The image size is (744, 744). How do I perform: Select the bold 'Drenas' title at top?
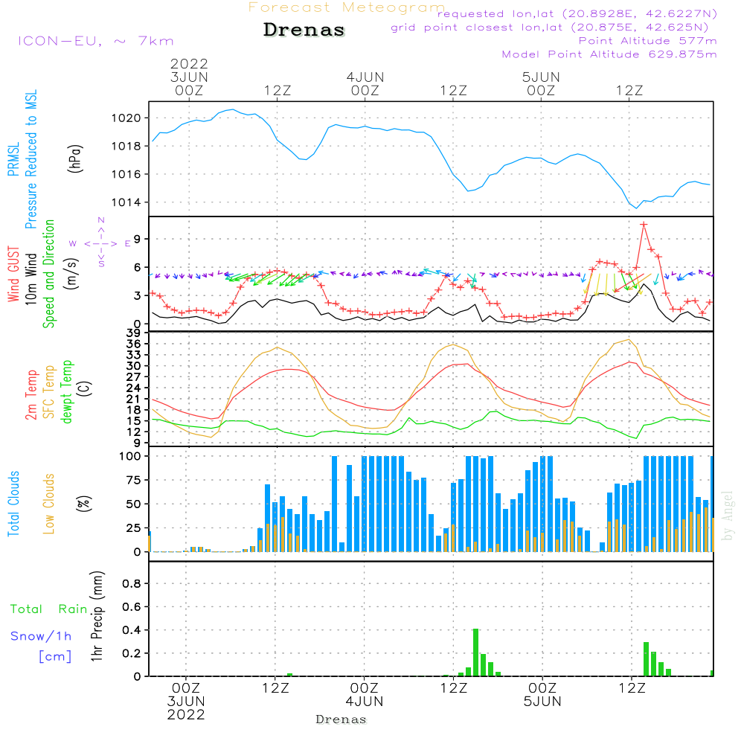click(304, 30)
